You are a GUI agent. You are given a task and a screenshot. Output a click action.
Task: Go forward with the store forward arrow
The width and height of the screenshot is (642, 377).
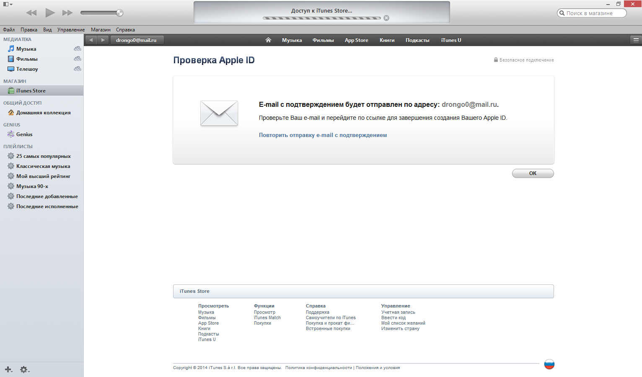coord(103,40)
